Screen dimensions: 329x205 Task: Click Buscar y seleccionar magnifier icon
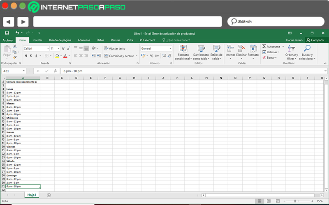(307, 48)
